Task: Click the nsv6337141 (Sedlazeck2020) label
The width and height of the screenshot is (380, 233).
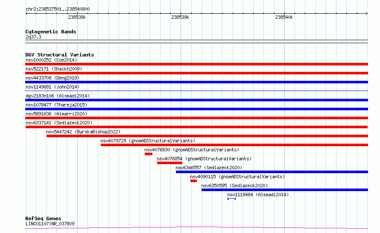Action: click(59, 123)
